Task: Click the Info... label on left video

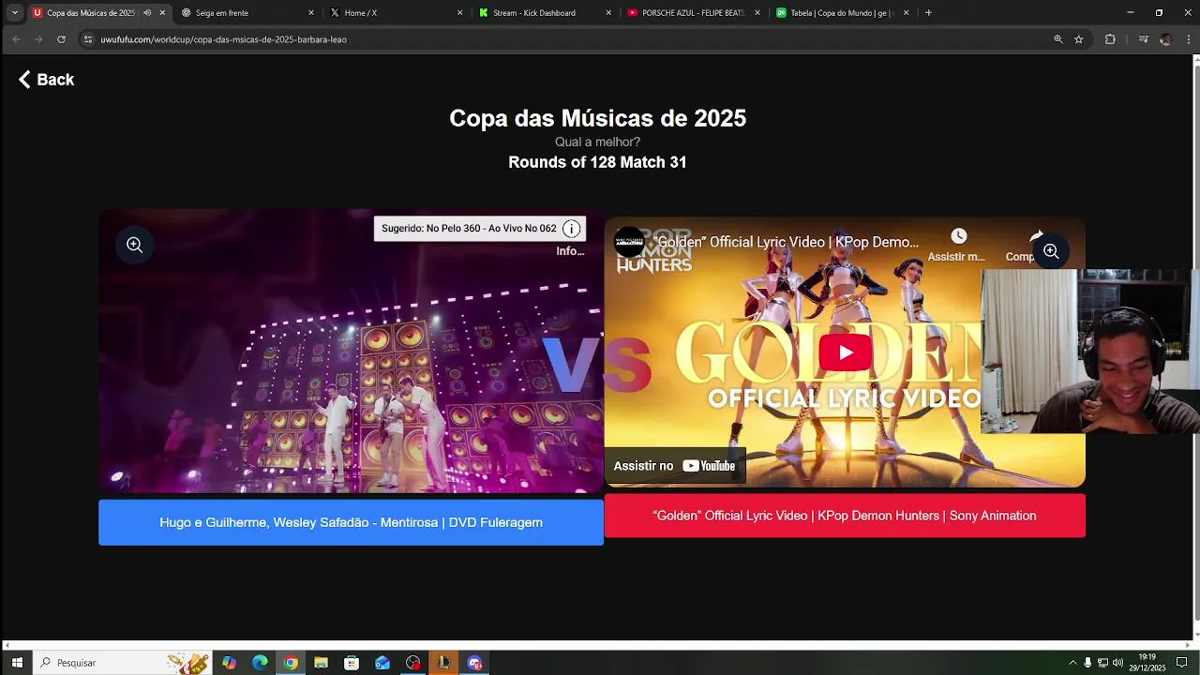Action: pyautogui.click(x=570, y=251)
